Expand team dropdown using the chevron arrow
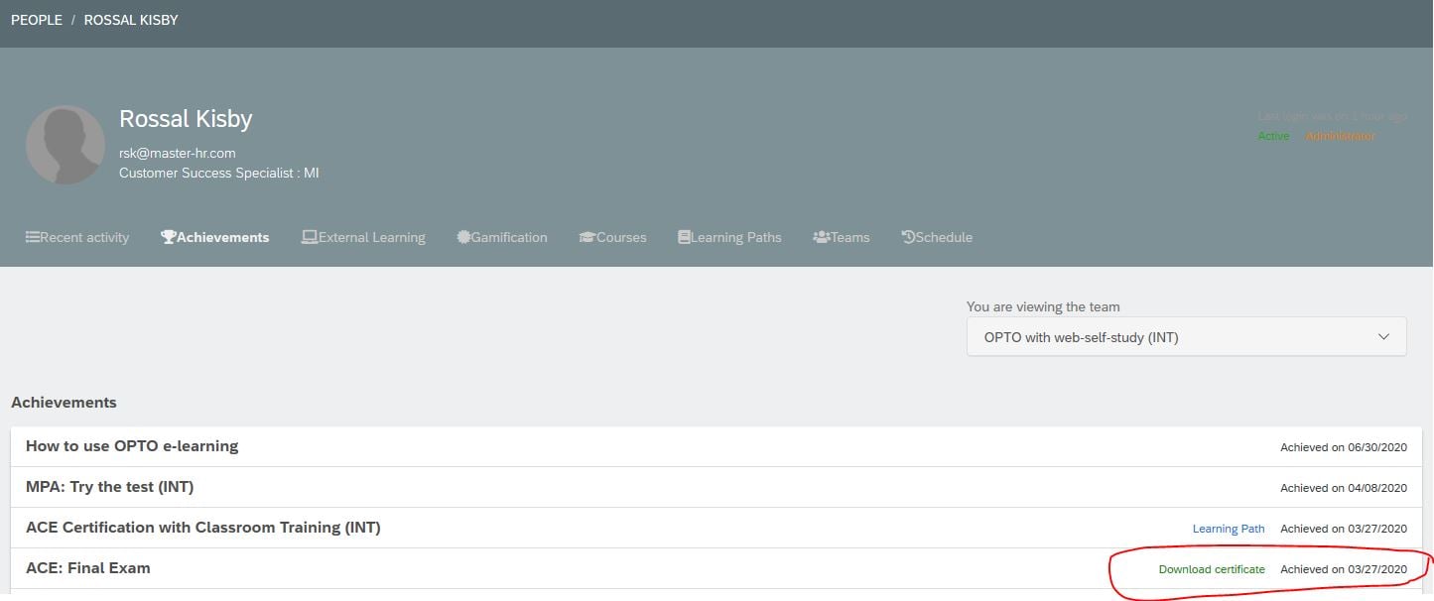 coord(1384,337)
